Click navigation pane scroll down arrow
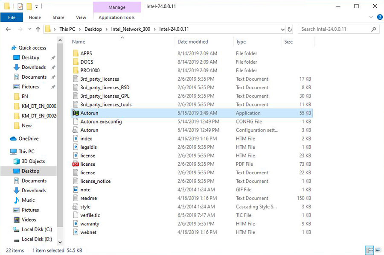This screenshot has height=255, width=384. coord(60,242)
